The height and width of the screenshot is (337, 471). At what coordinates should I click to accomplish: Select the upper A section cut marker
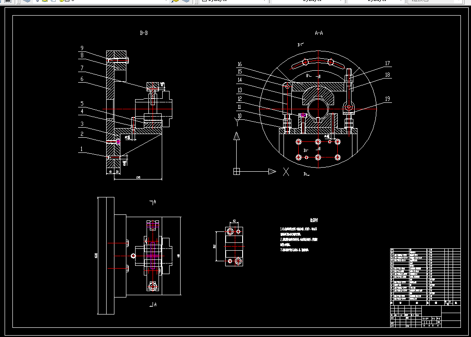(153, 202)
